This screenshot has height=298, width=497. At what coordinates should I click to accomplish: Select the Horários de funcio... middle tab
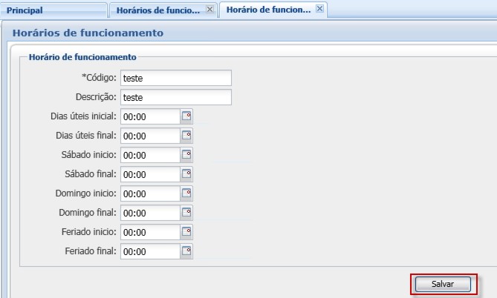tap(157, 10)
